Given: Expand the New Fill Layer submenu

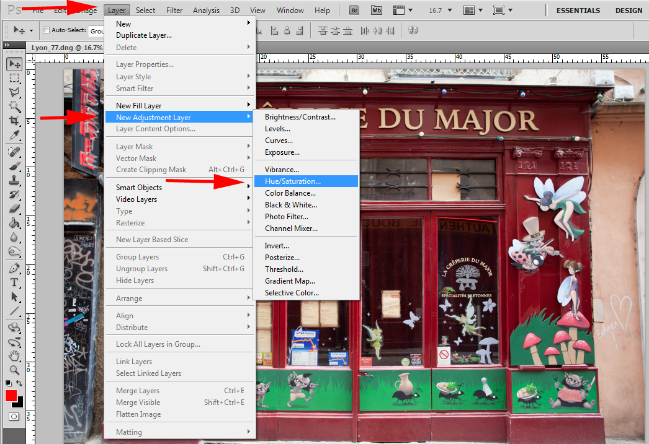Looking at the screenshot, I should (181, 105).
